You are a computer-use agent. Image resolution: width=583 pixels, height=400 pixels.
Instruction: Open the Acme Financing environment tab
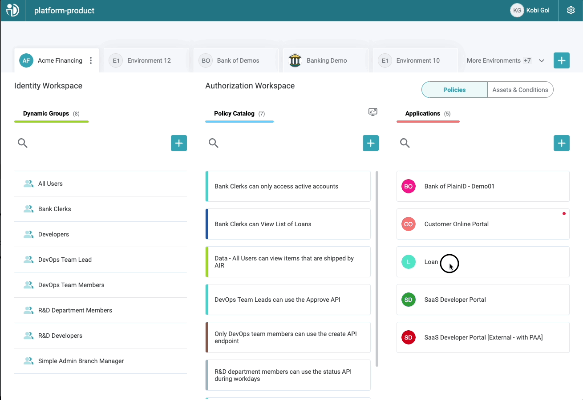(57, 60)
